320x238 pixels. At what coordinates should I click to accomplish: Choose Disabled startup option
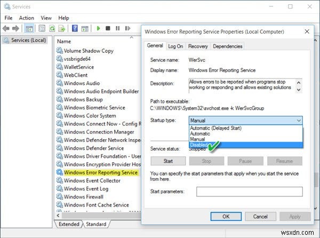click(246, 145)
